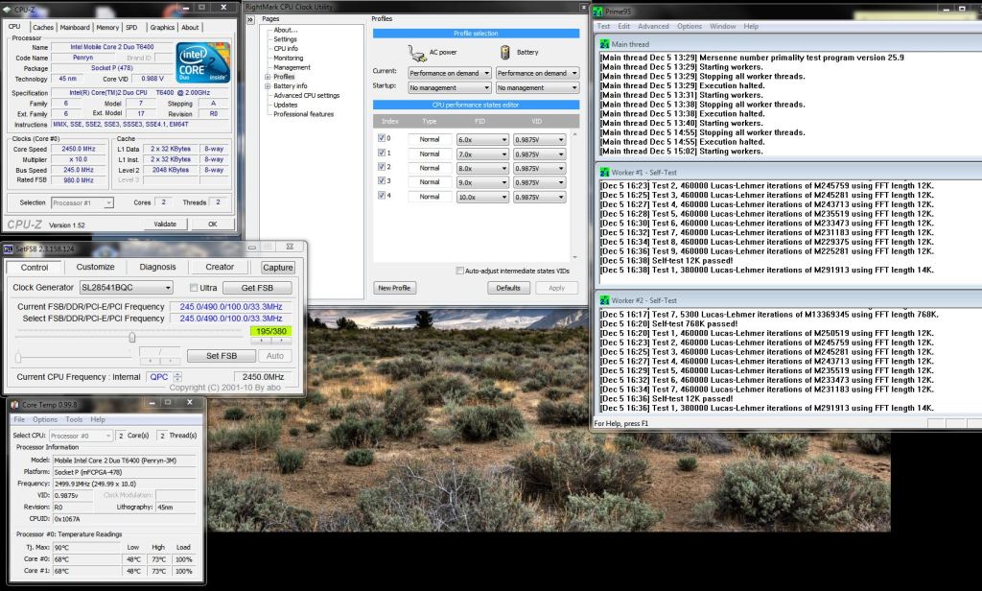
Task: Open the SPD tab in CPU-Z
Action: (x=131, y=28)
